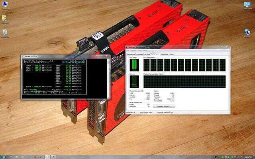Click the Task Manager title bar icon
The width and height of the screenshot is (255, 159).
[127, 47]
